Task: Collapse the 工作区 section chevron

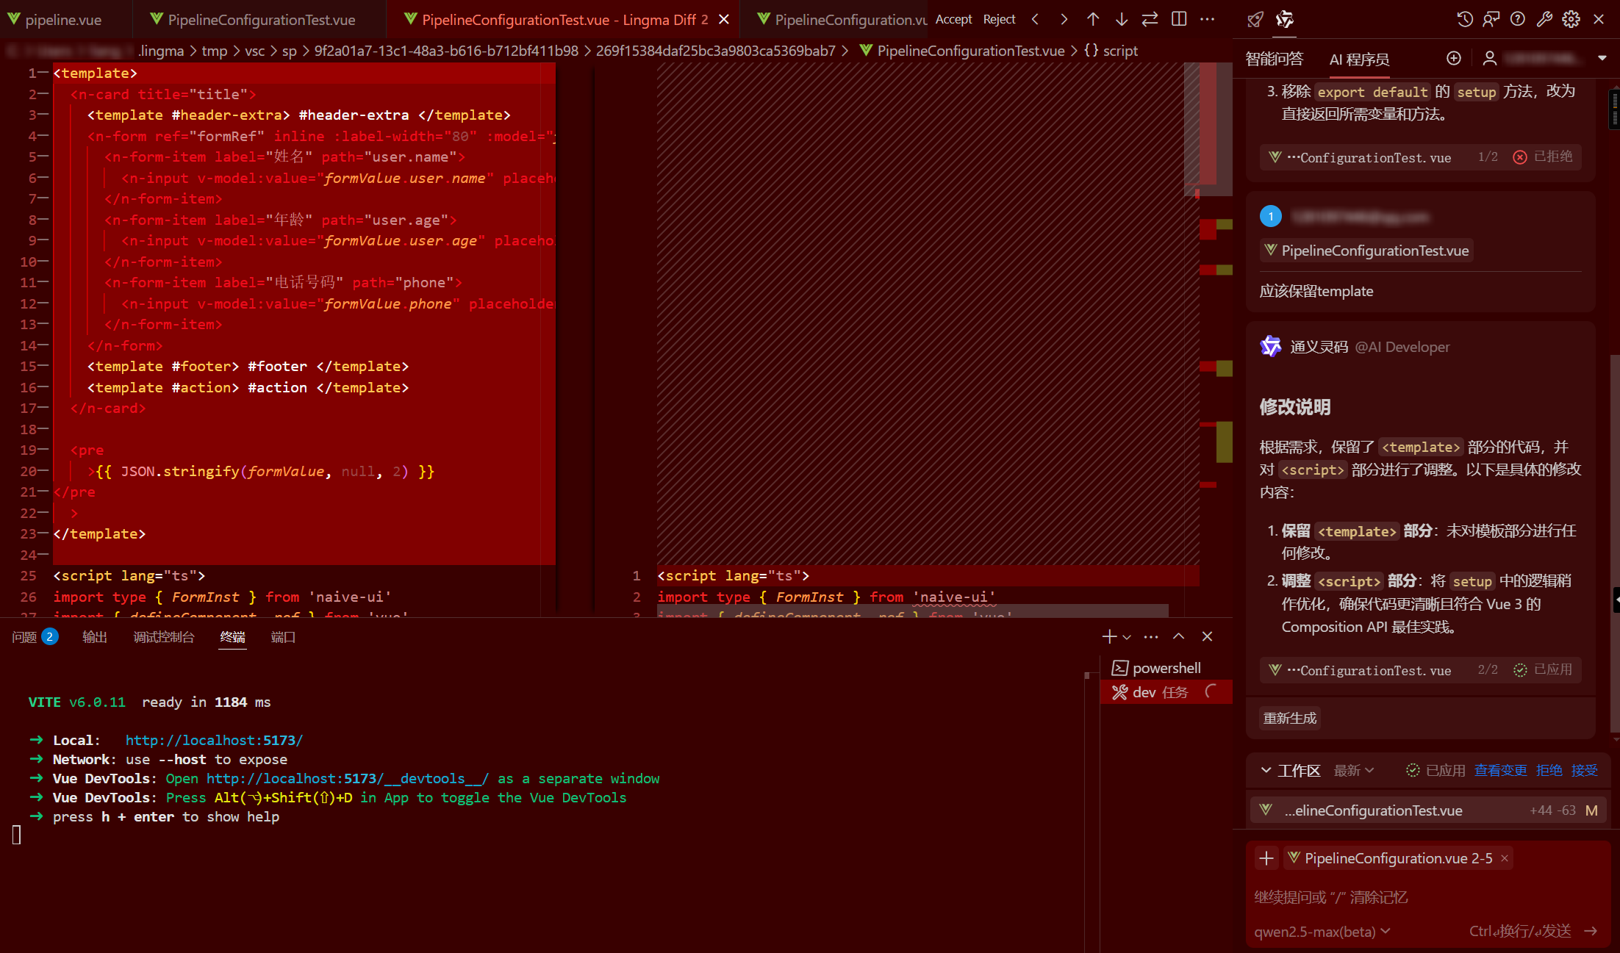Action: coord(1266,770)
